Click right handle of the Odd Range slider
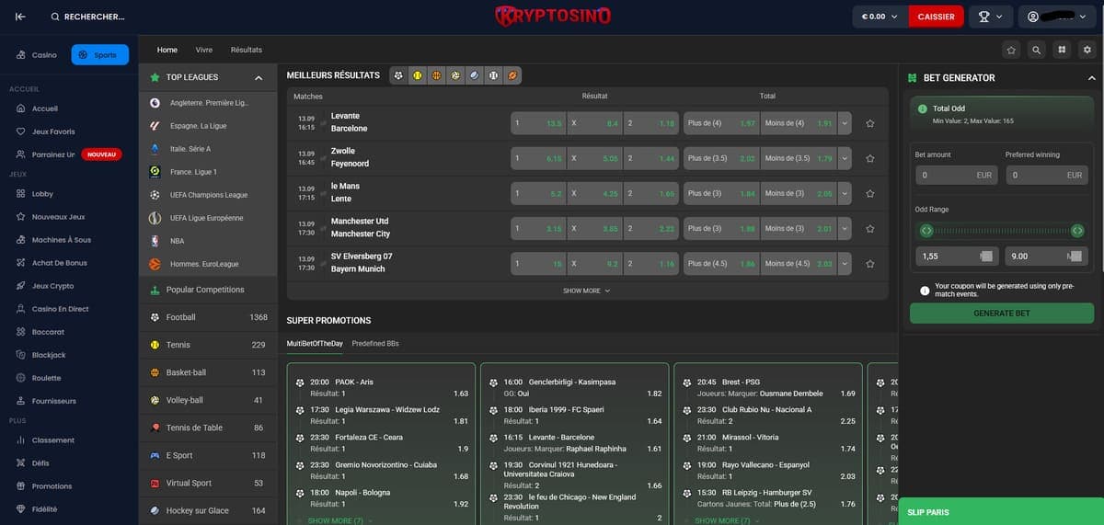Screen dimensions: 1104x525 [x=1077, y=230]
